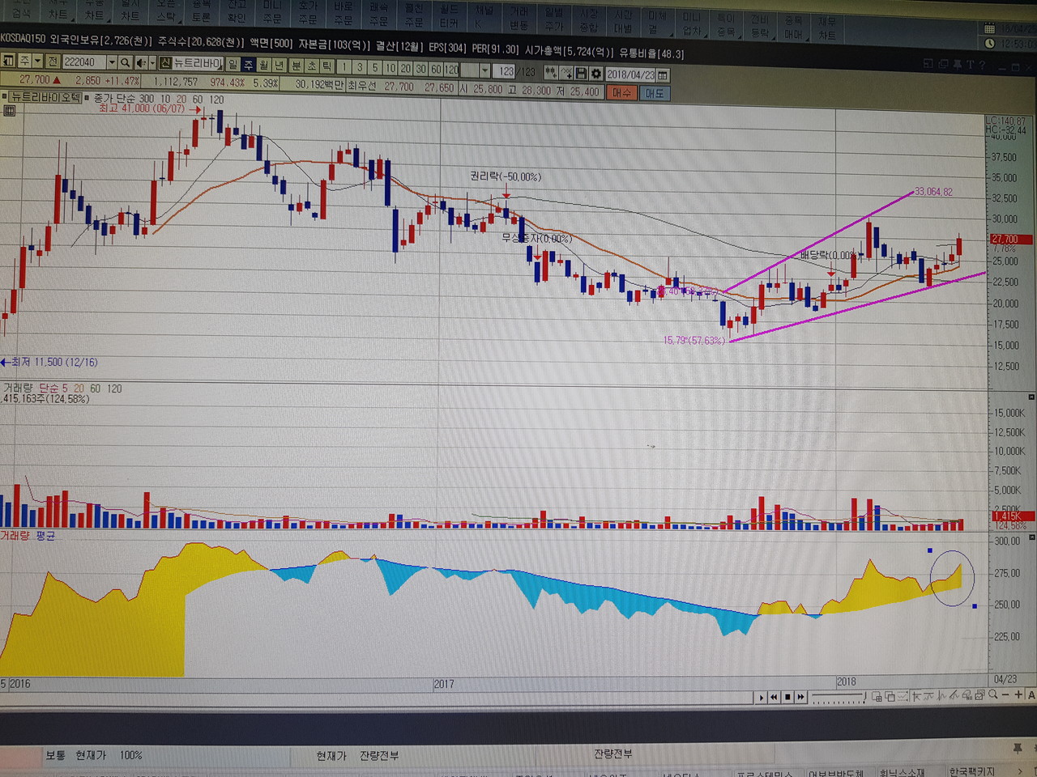Select daily (일) chart period

[x=233, y=64]
